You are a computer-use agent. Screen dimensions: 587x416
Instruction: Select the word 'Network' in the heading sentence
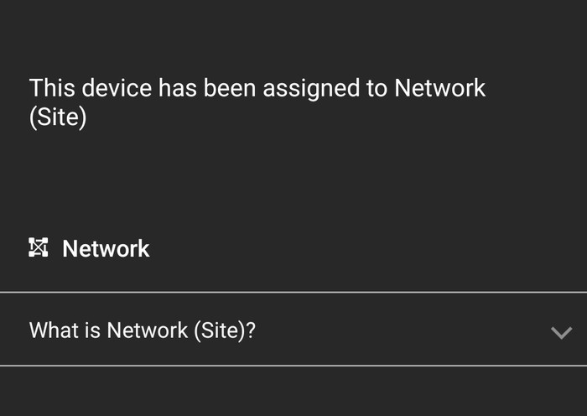pos(440,88)
